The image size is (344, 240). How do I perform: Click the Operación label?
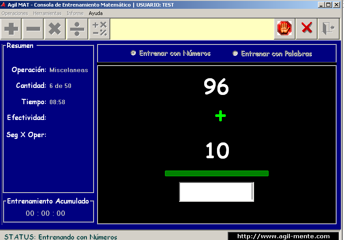coord(29,70)
